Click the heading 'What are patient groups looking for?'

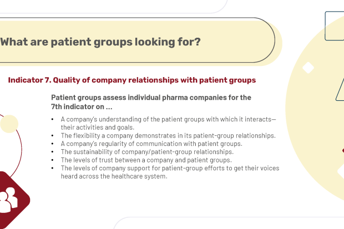(x=100, y=42)
